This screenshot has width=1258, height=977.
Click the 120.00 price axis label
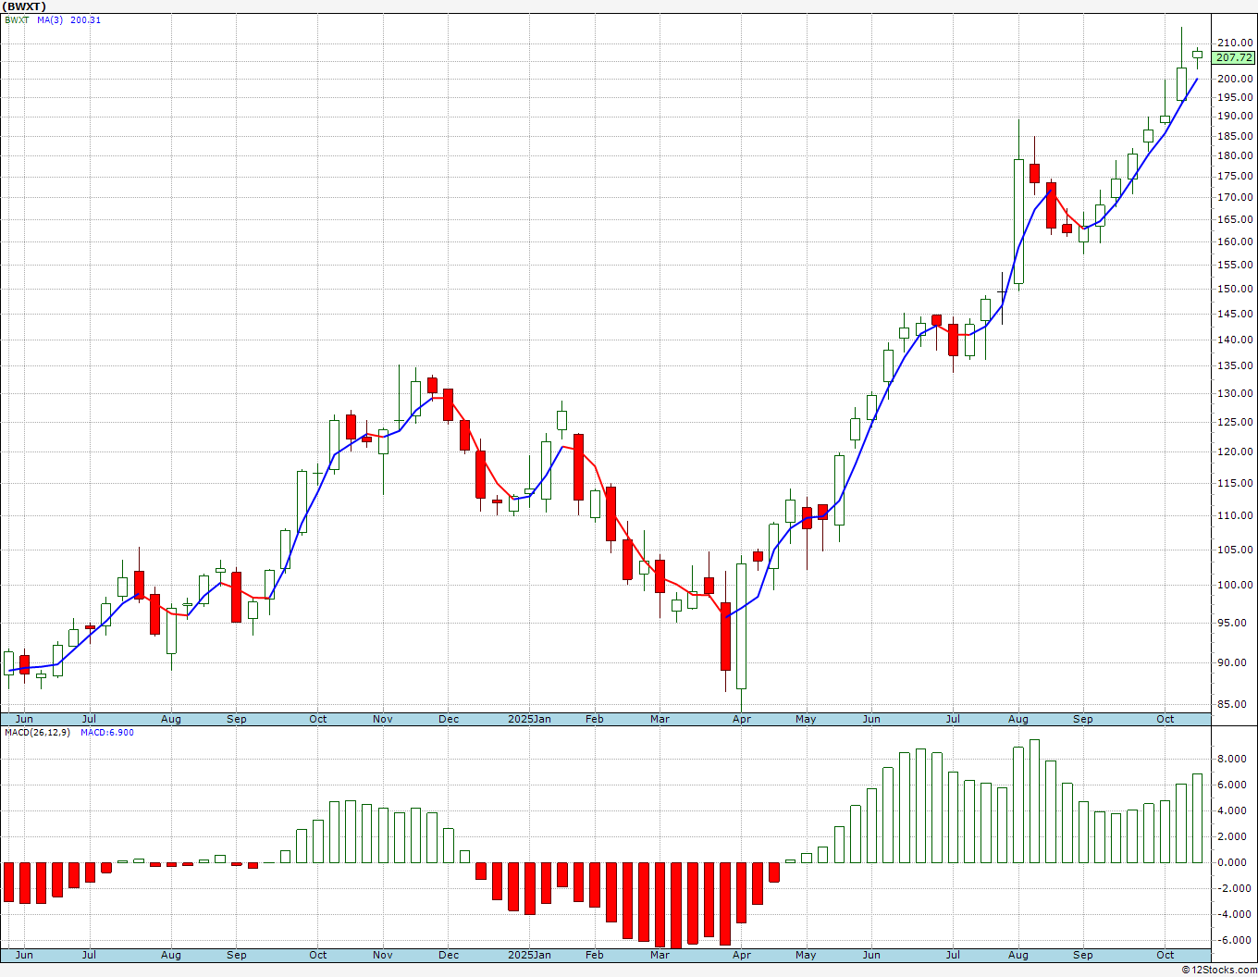point(1235,451)
